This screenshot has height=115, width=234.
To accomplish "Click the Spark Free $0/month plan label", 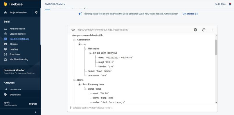I will point(10,104).
